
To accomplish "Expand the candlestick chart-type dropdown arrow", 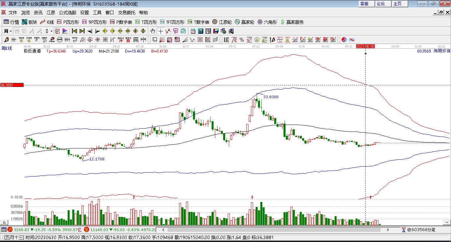I will (51, 31).
